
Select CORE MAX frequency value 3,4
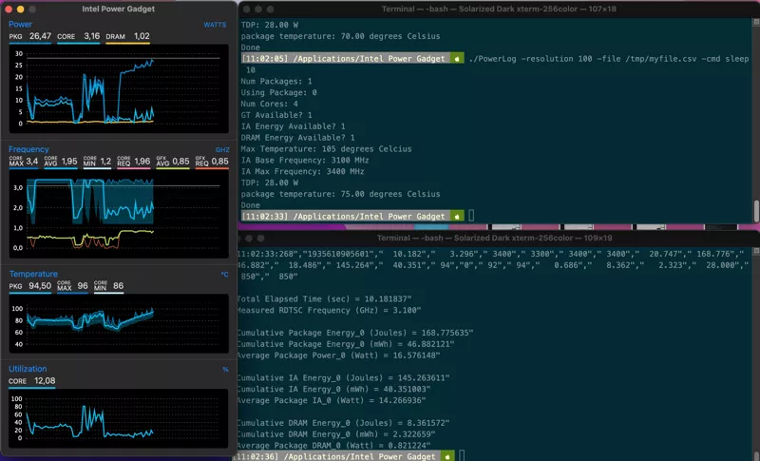pos(32,162)
